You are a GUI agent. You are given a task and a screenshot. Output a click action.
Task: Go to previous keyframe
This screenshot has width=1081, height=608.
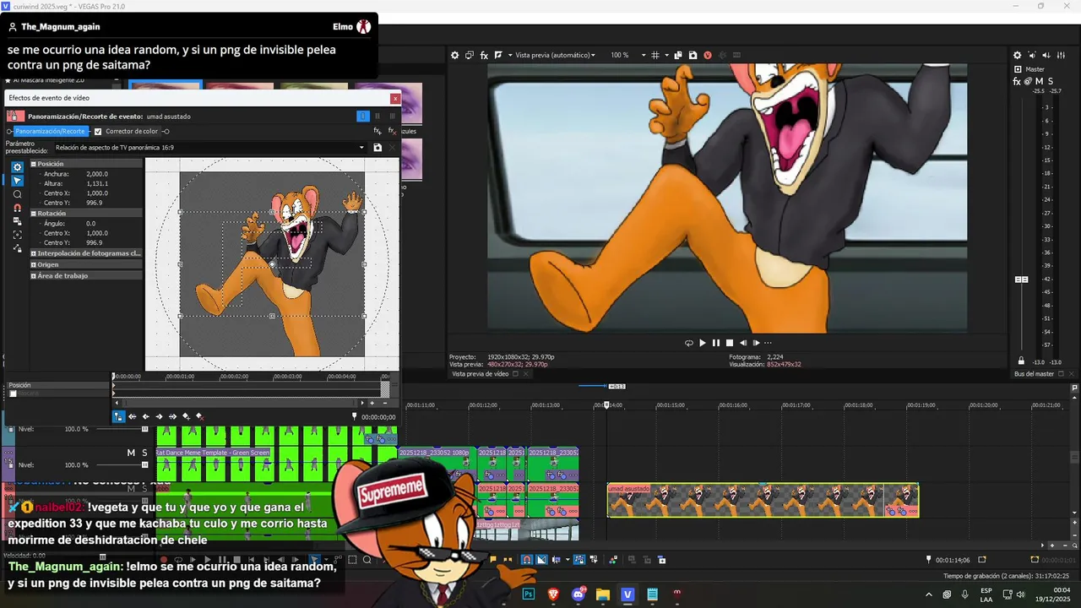(146, 416)
